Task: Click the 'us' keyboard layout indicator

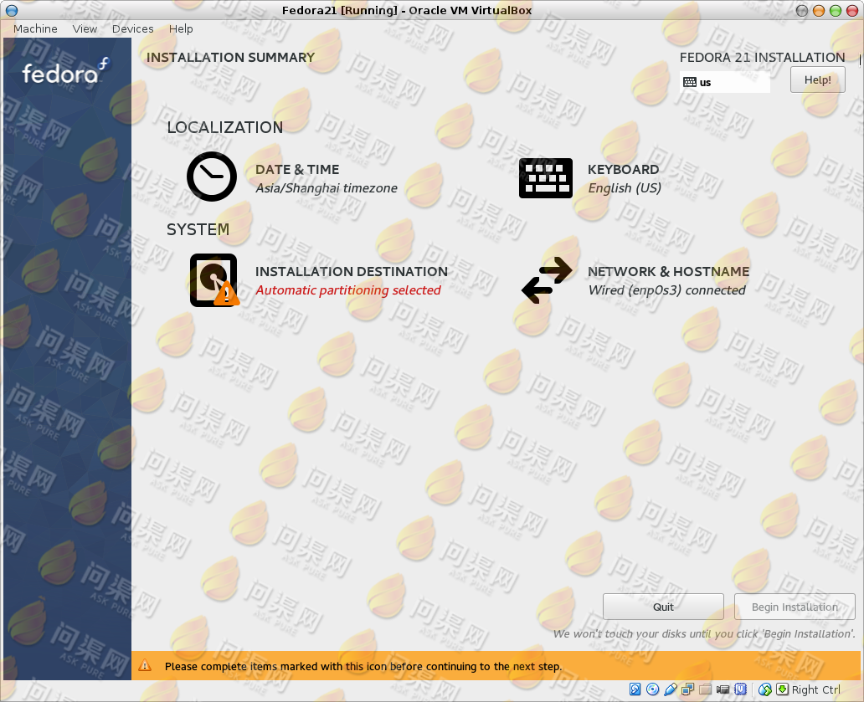Action: tap(724, 82)
